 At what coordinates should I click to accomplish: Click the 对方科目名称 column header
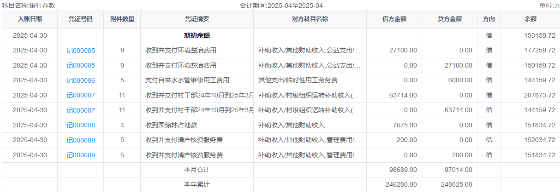(x=310, y=19)
